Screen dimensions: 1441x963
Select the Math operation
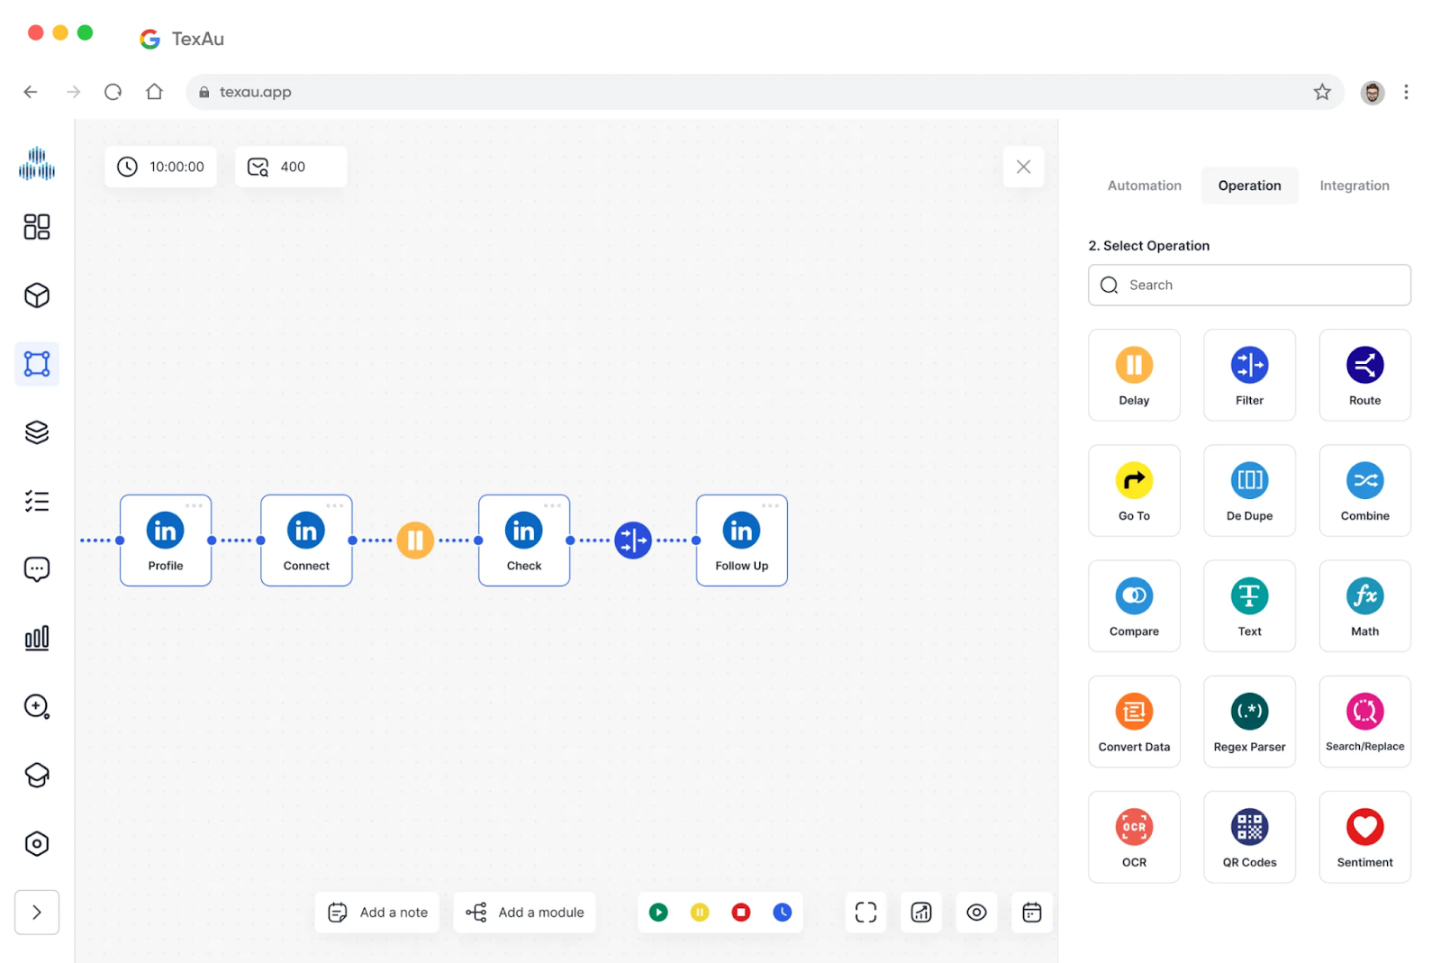pos(1364,605)
